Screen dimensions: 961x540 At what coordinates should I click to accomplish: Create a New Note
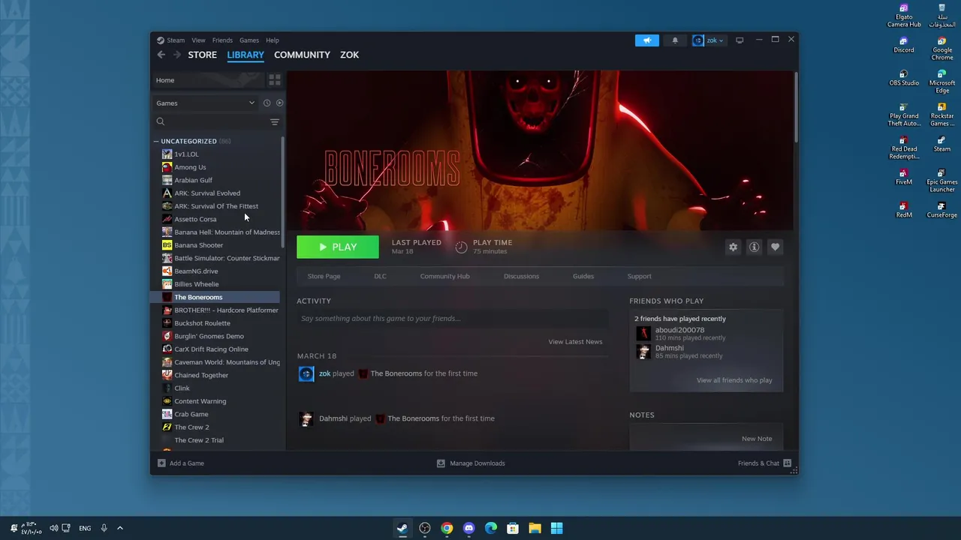pyautogui.click(x=757, y=439)
